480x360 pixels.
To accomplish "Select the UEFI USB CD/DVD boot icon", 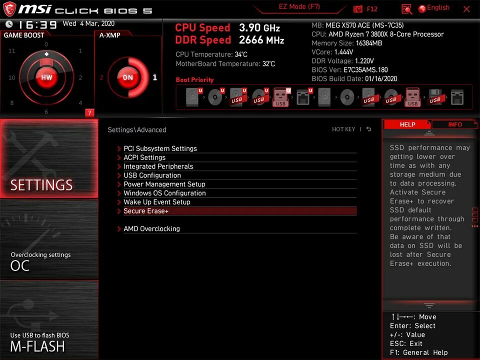I will (260, 97).
